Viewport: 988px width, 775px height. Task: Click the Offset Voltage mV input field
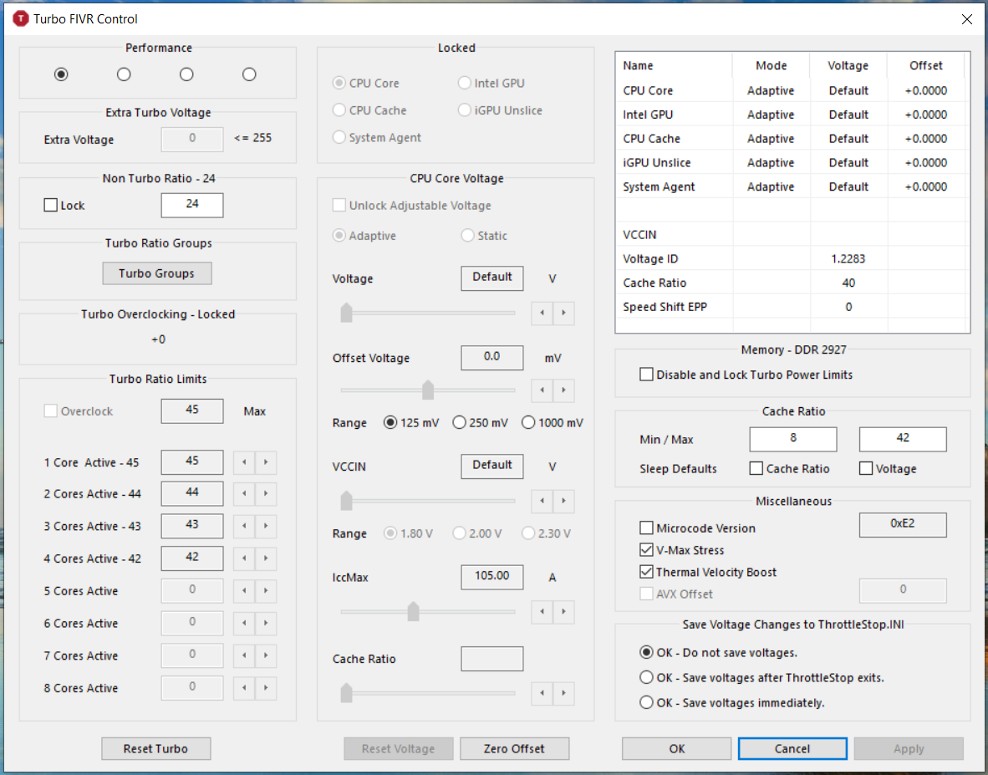coord(492,357)
